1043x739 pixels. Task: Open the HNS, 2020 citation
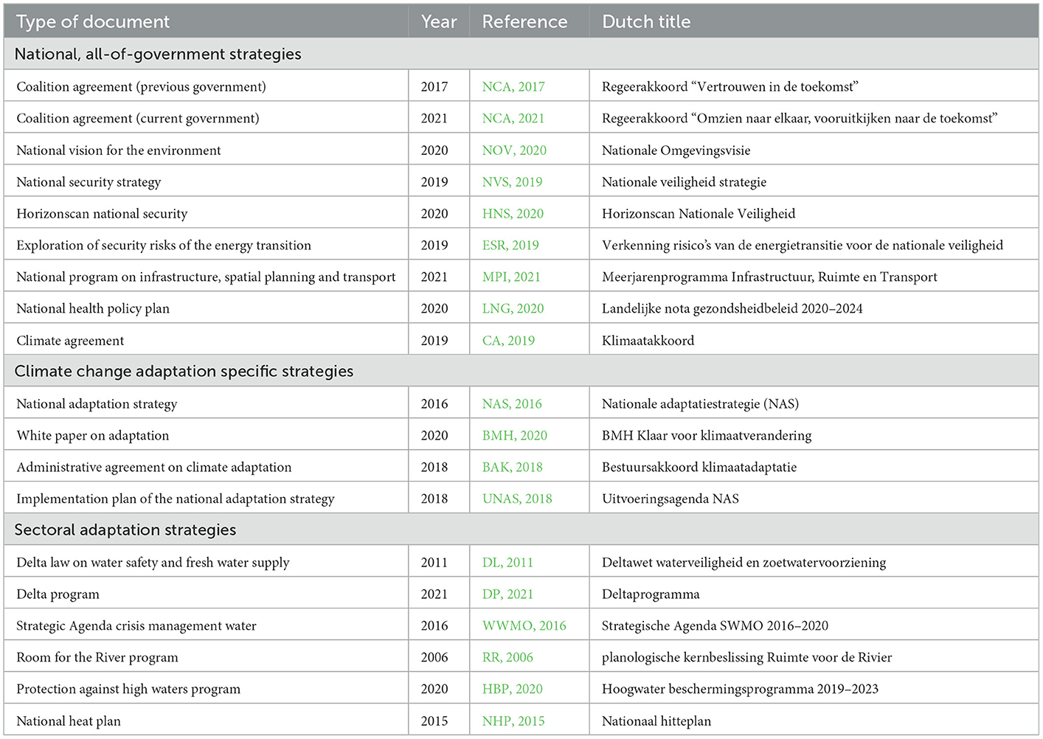tap(513, 214)
